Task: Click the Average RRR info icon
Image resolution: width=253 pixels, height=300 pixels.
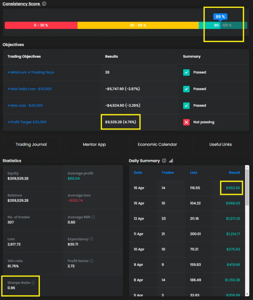Action: click(x=93, y=217)
